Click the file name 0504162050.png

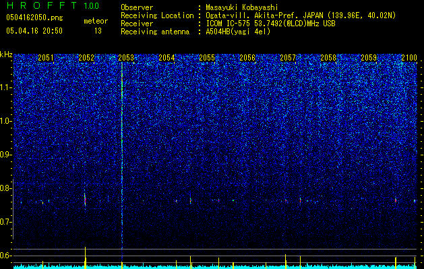coord(34,18)
